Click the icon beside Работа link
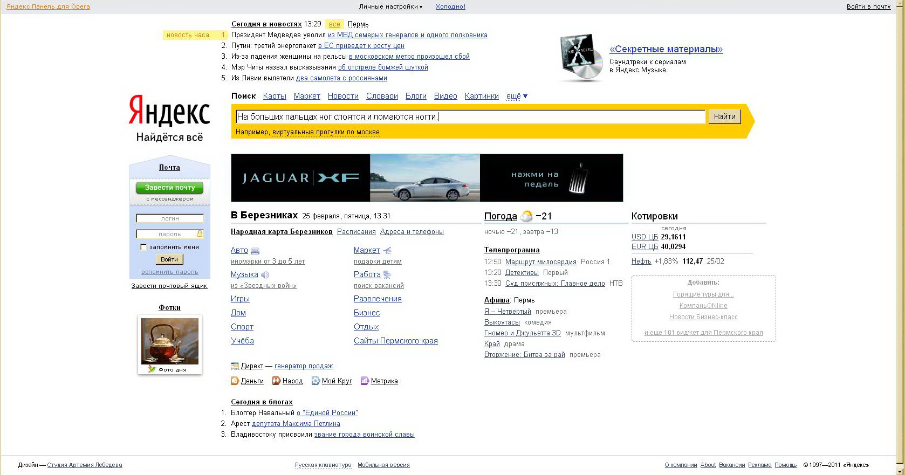 click(387, 275)
